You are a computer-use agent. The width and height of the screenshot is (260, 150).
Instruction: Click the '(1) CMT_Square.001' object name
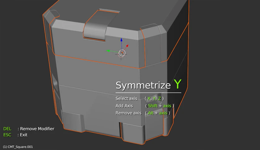point(18,147)
